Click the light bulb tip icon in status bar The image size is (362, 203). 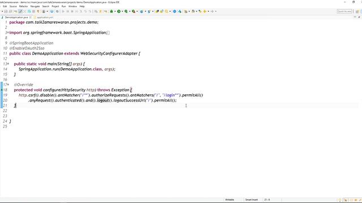pos(339,200)
